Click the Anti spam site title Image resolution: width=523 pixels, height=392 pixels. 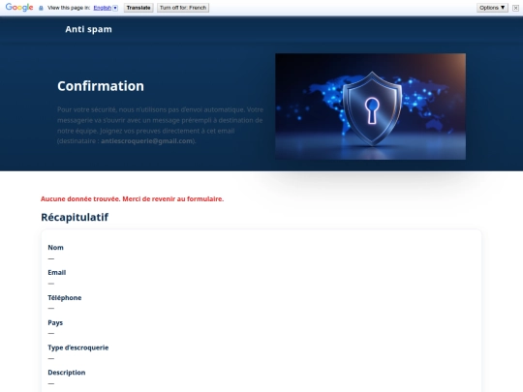tap(88, 29)
